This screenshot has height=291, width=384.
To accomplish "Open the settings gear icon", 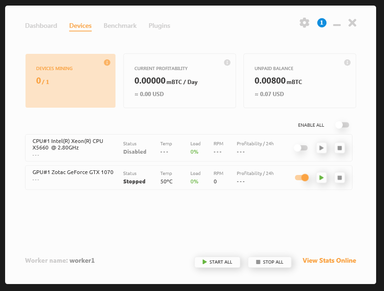I will pos(304,23).
